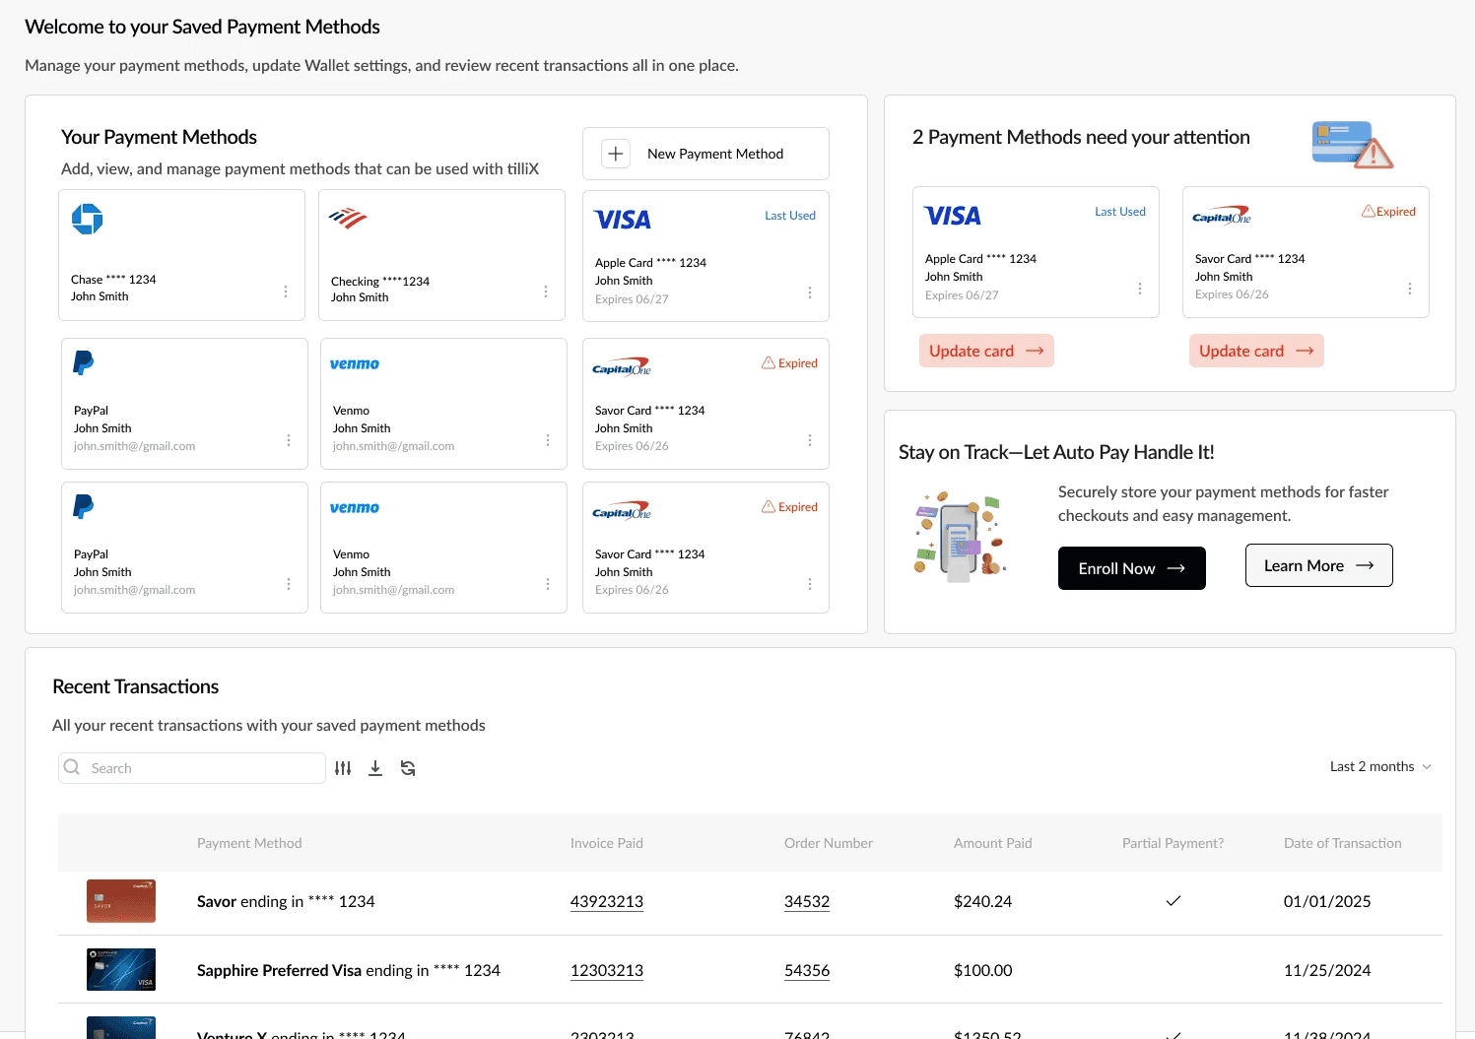Open invoice 43923213
Image resolution: width=1475 pixels, height=1039 pixels.
607,901
